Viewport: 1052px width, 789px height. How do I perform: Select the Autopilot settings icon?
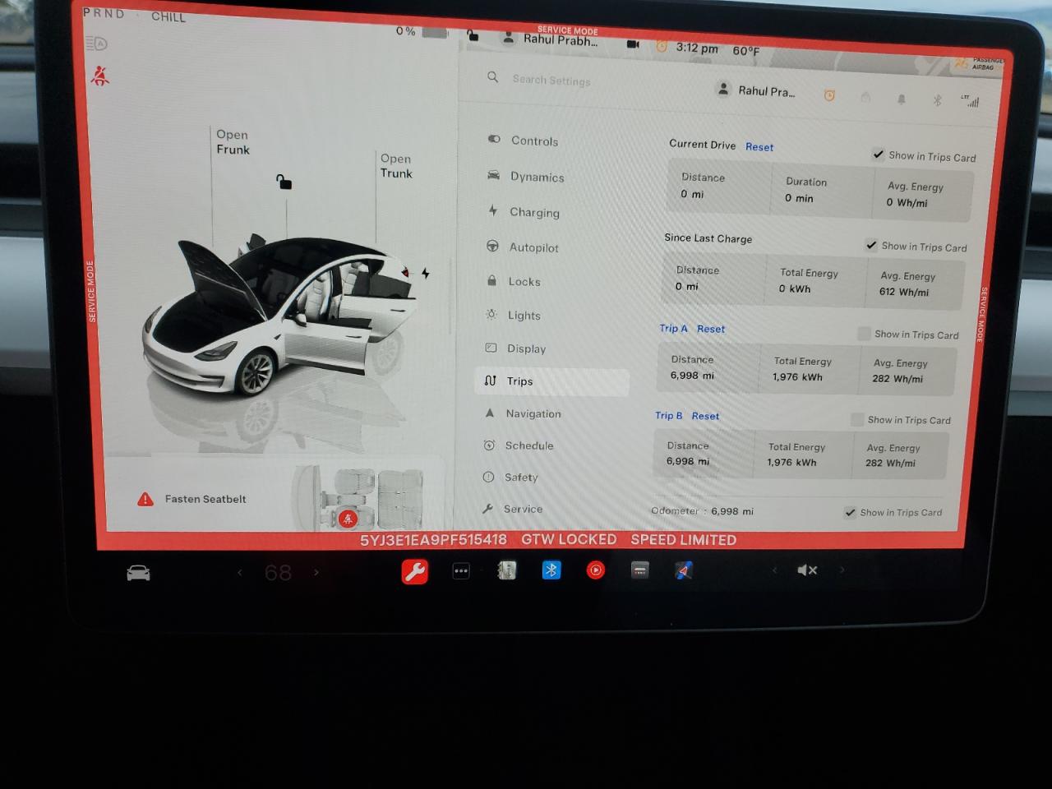coord(492,246)
